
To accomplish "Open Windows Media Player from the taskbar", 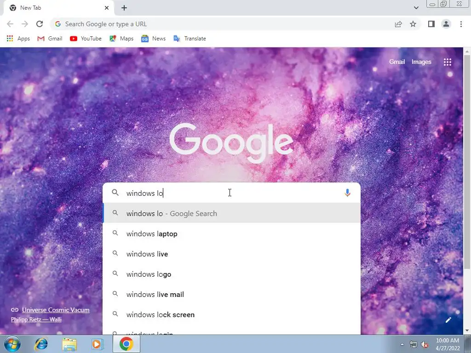I will 97,344.
